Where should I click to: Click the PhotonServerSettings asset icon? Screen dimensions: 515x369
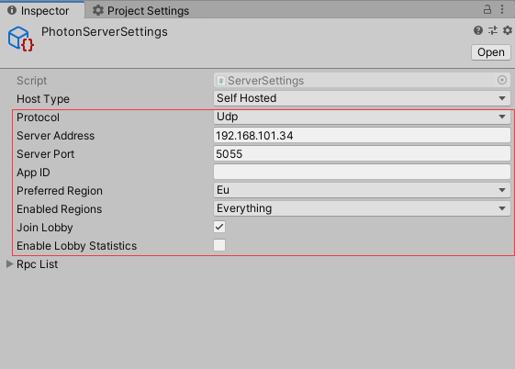pyautogui.click(x=21, y=39)
